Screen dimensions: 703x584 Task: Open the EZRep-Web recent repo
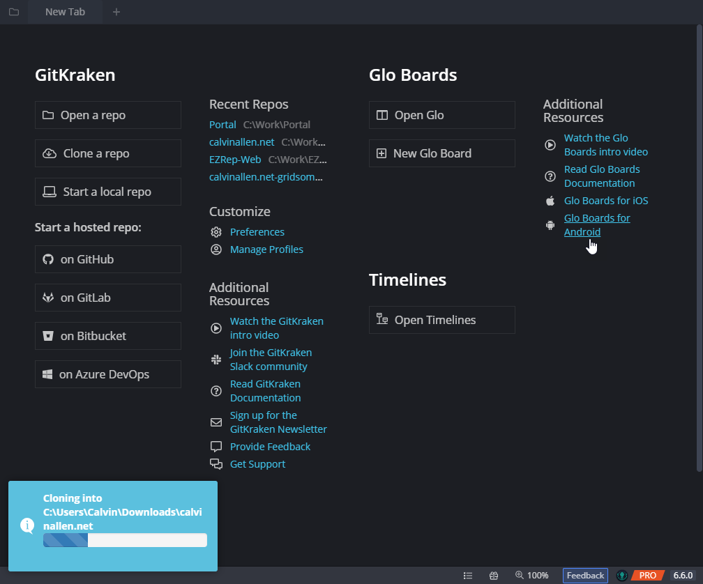click(x=235, y=160)
